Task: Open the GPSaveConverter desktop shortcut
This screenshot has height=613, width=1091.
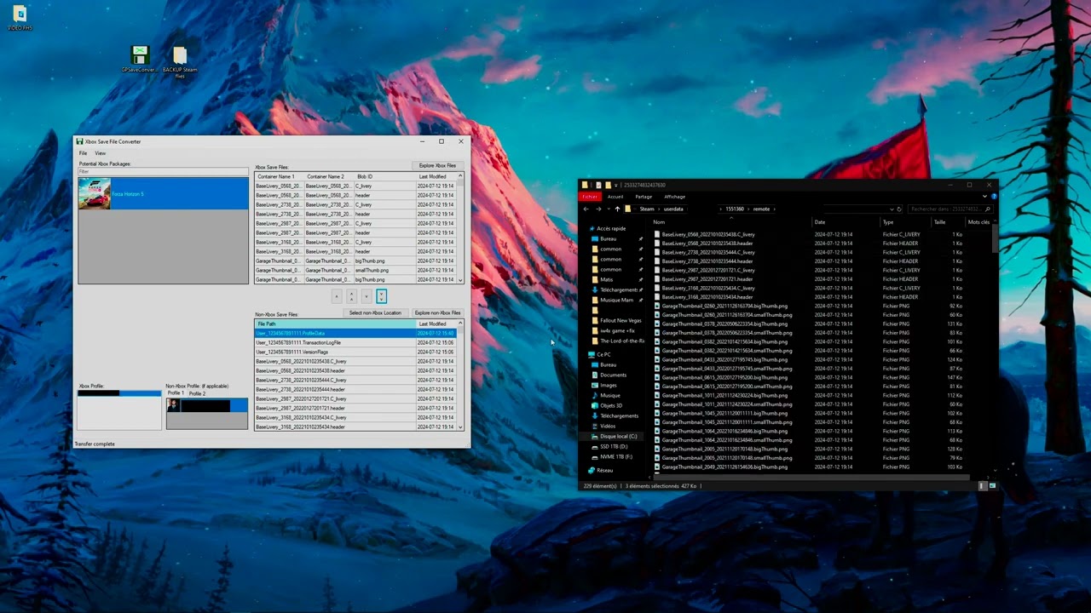Action: (x=140, y=59)
